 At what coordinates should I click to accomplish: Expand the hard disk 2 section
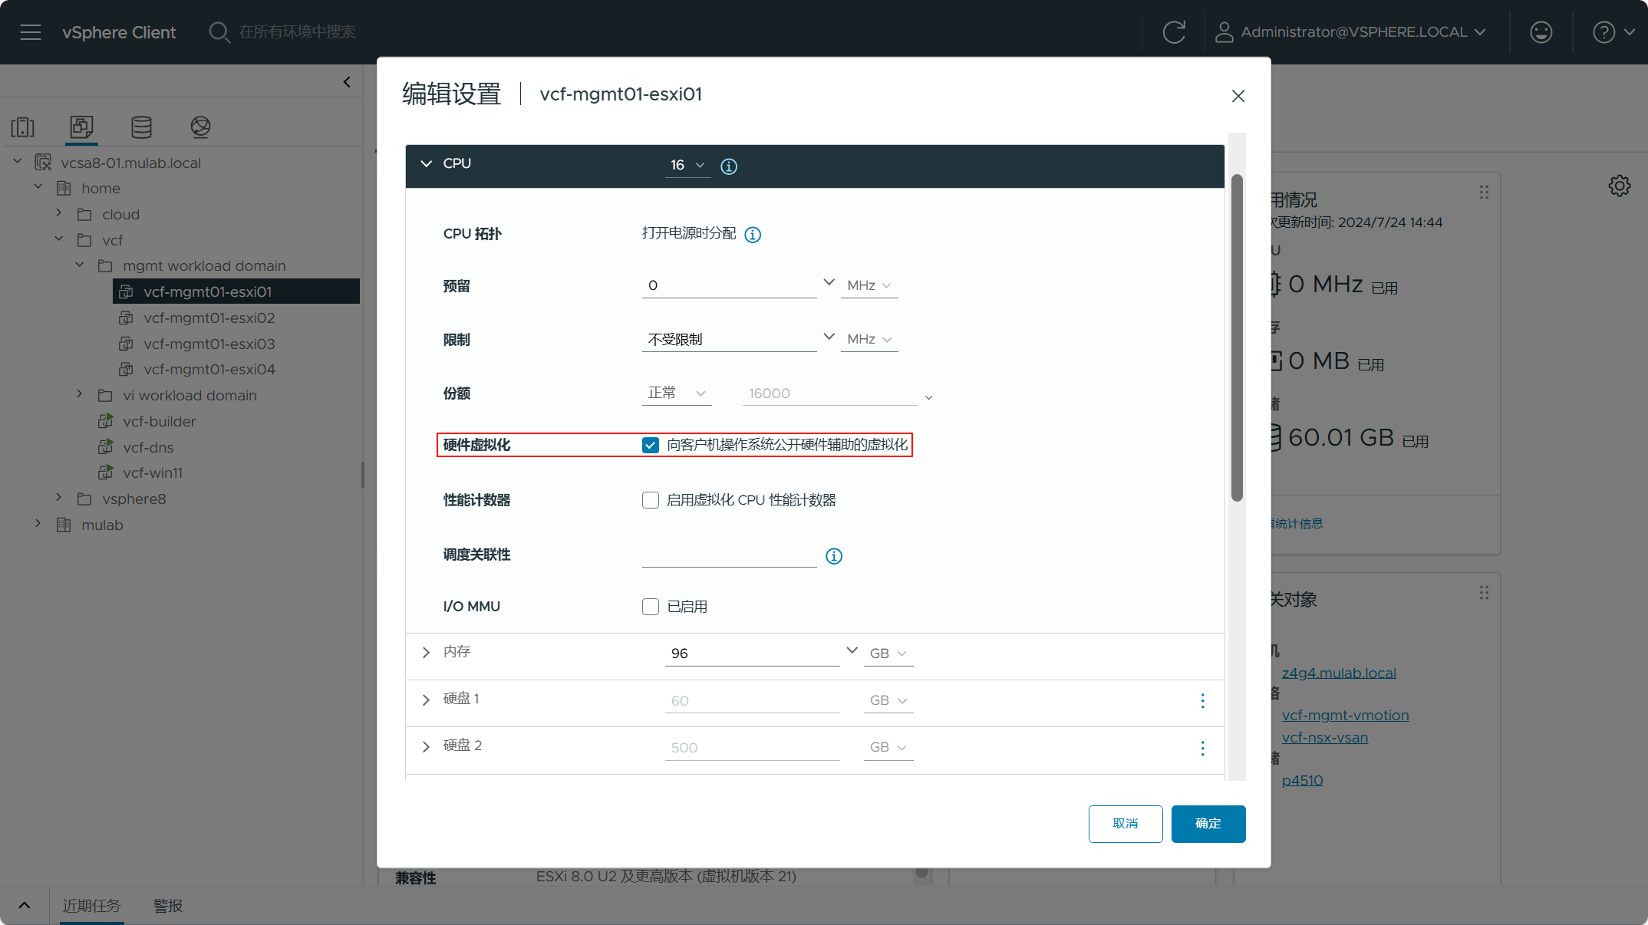427,746
